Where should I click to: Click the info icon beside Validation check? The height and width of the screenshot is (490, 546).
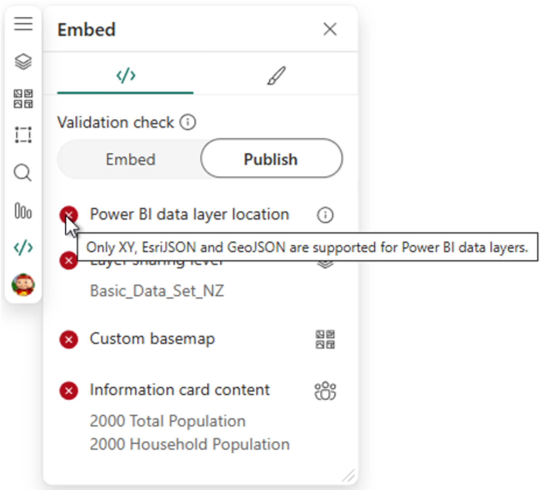point(188,122)
